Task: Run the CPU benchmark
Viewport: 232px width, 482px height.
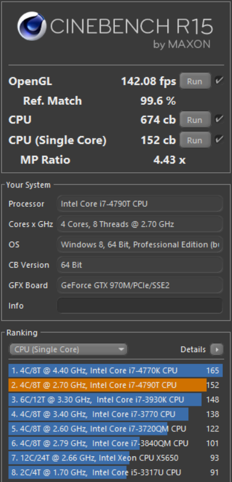Action: click(x=195, y=119)
